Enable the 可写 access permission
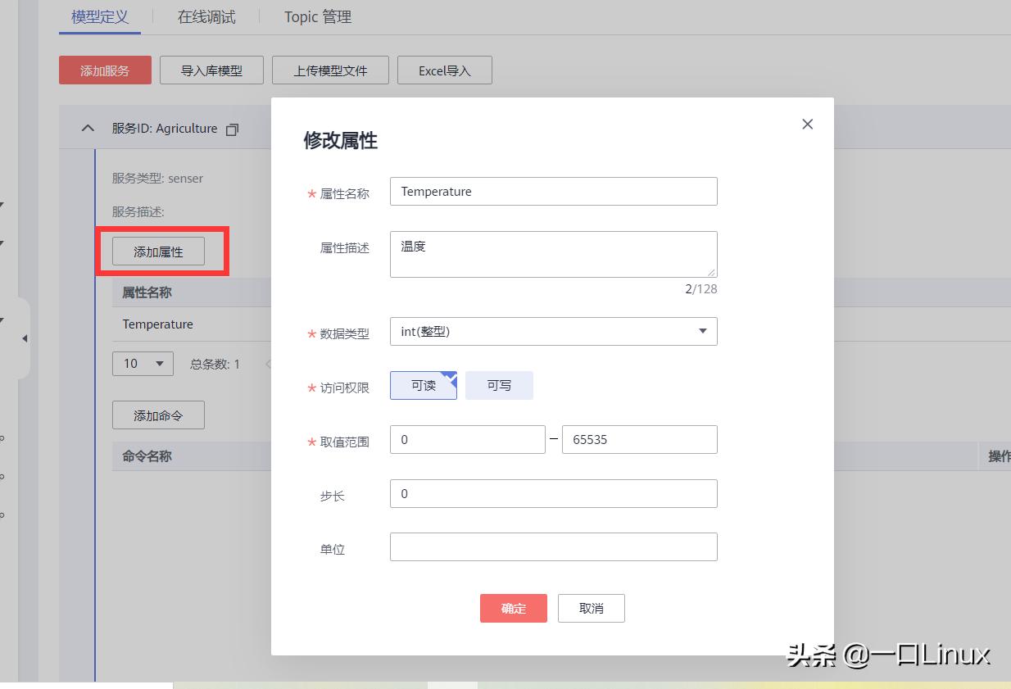Viewport: 1011px width, 689px height. click(499, 385)
